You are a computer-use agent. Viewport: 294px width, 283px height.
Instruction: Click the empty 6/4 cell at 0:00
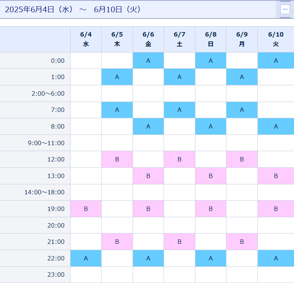(86, 61)
